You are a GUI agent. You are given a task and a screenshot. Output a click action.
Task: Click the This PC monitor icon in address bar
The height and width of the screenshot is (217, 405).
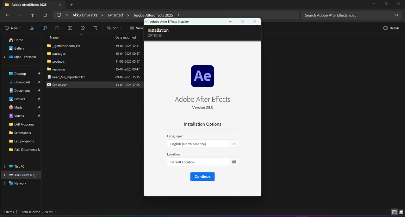tap(59, 15)
